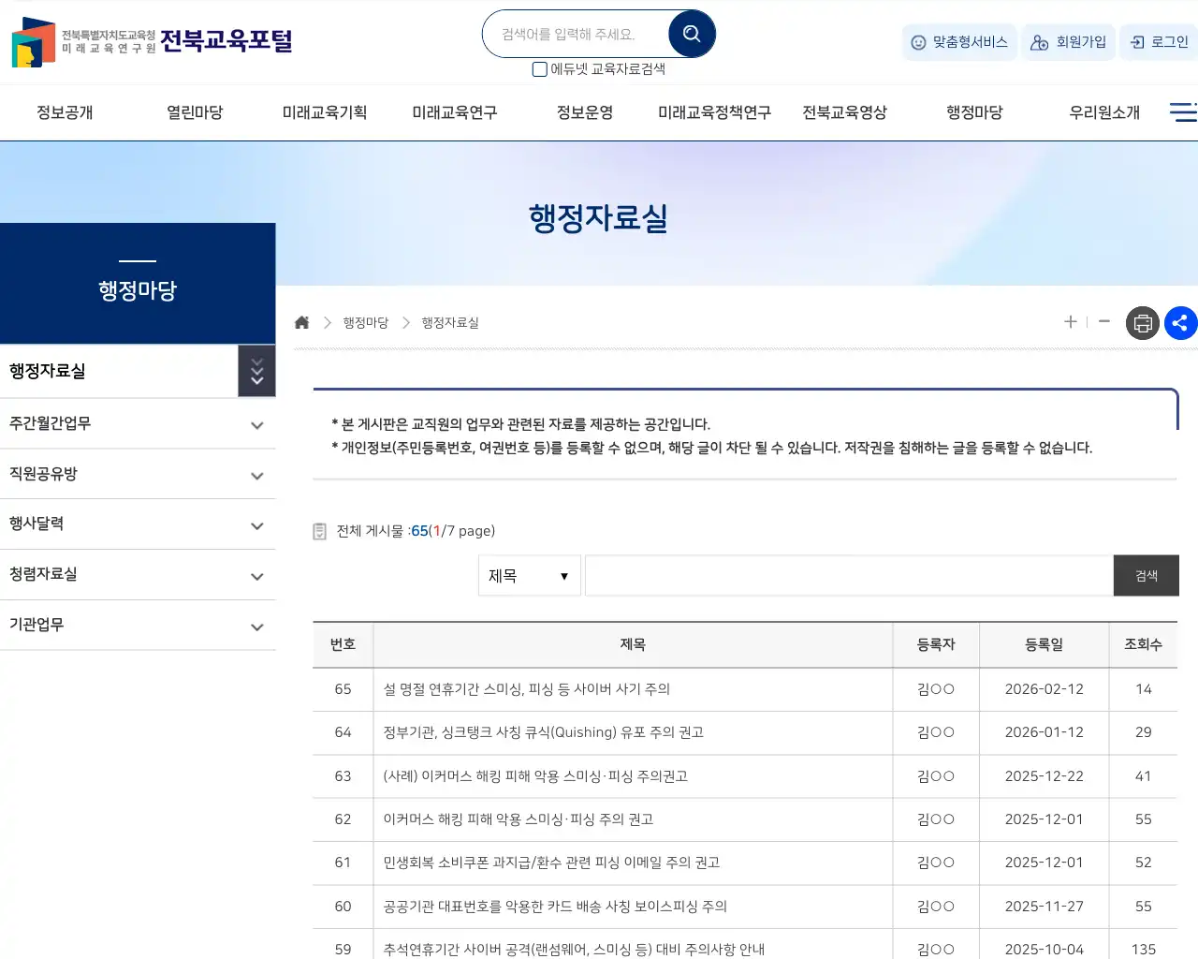Select the 전북교육영상 menu item
This screenshot has width=1198, height=959.
(x=844, y=111)
